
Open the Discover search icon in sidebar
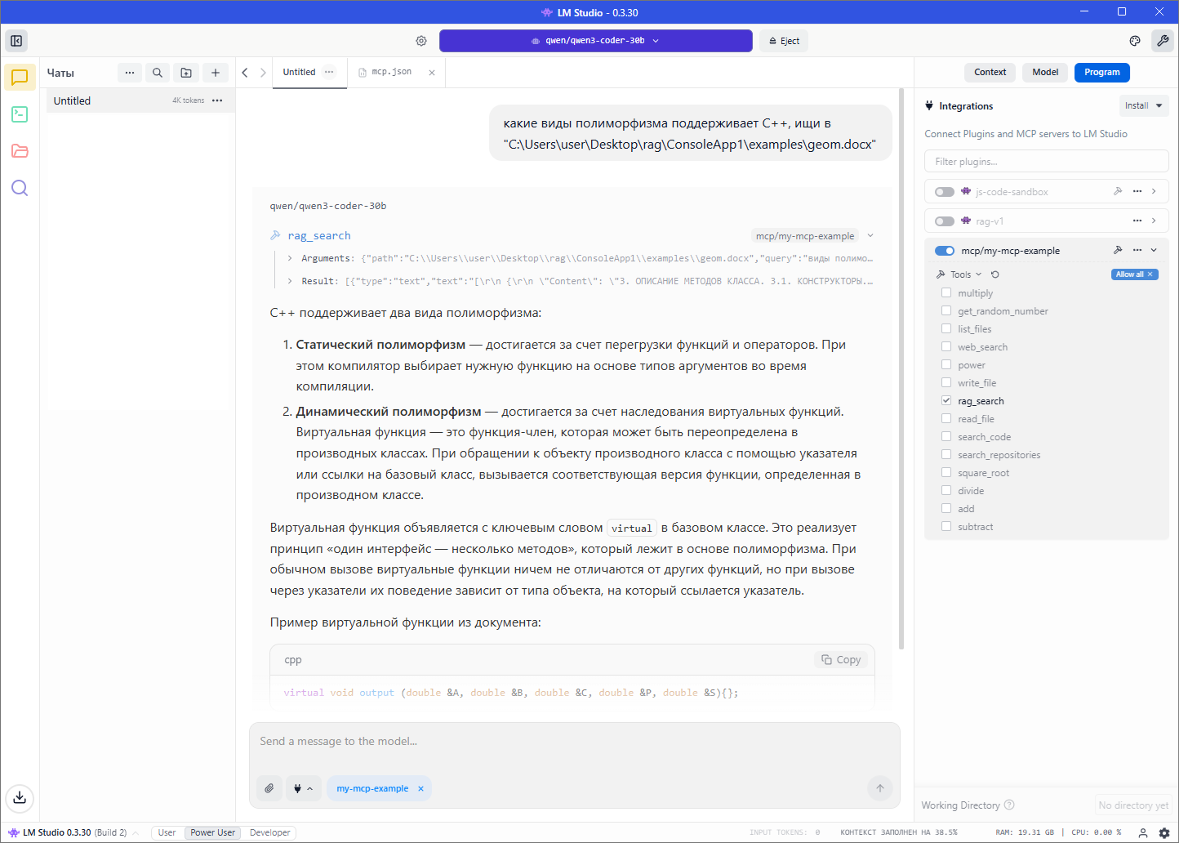coord(18,188)
